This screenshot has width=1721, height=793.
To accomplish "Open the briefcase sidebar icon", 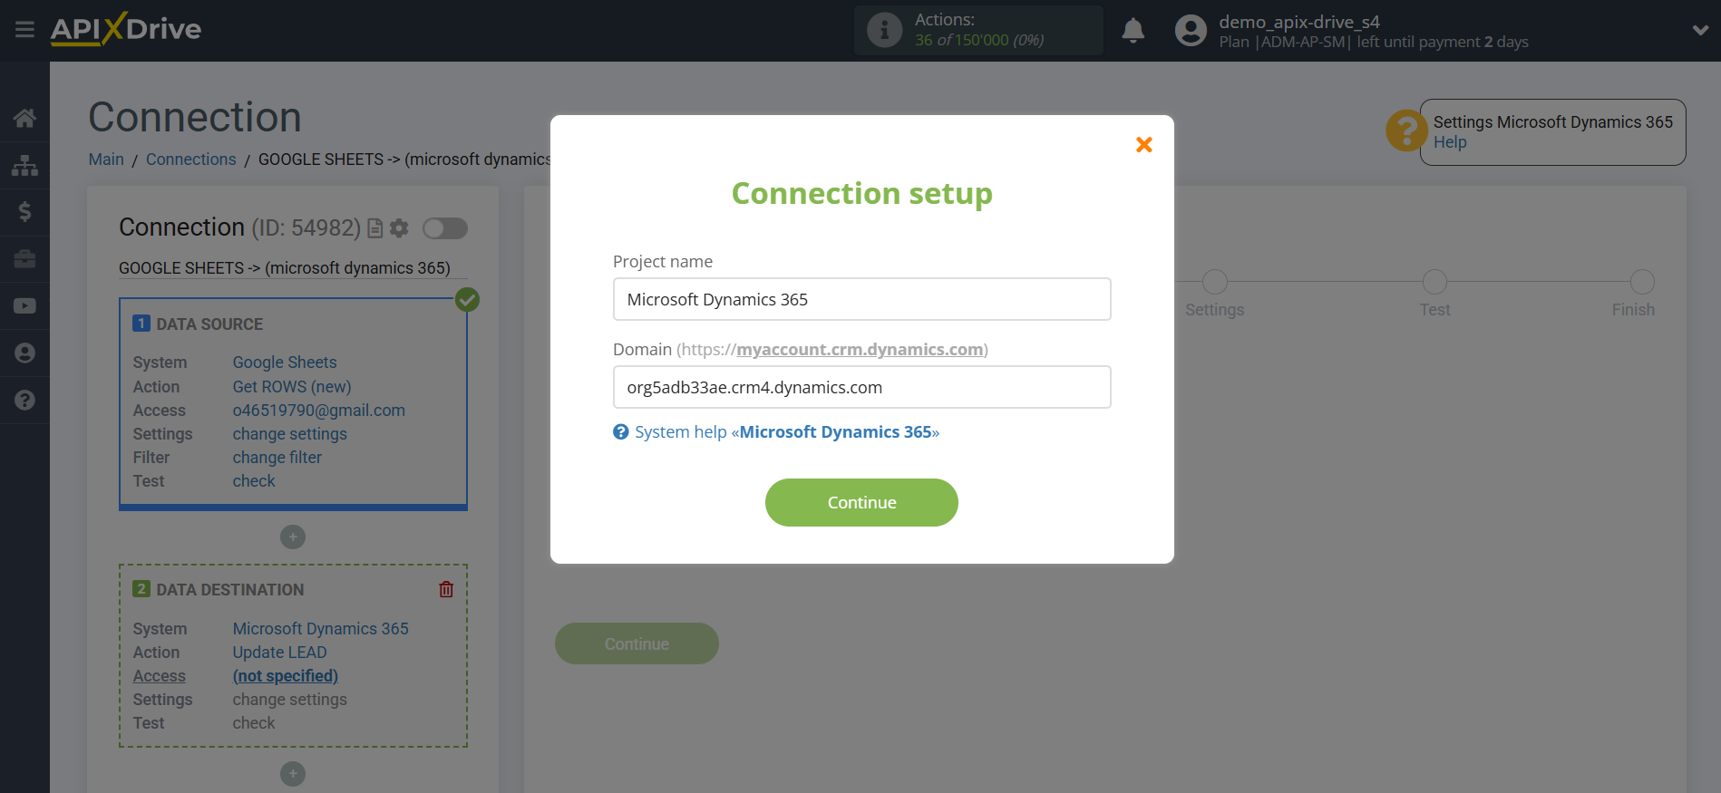I will click(24, 259).
